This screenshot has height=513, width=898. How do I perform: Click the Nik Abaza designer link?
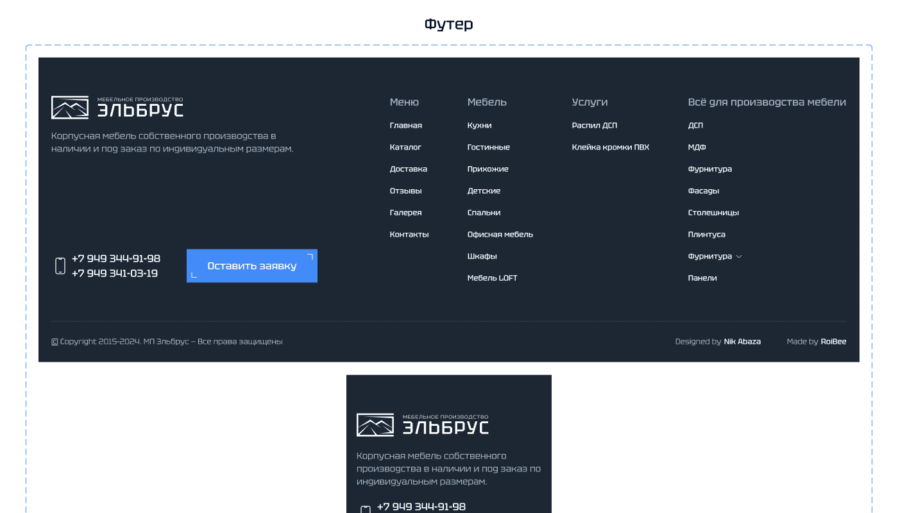click(x=742, y=342)
